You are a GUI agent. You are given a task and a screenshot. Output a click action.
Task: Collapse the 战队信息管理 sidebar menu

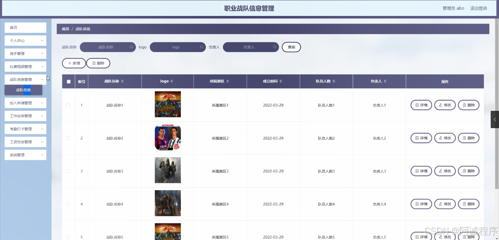pyautogui.click(x=25, y=80)
